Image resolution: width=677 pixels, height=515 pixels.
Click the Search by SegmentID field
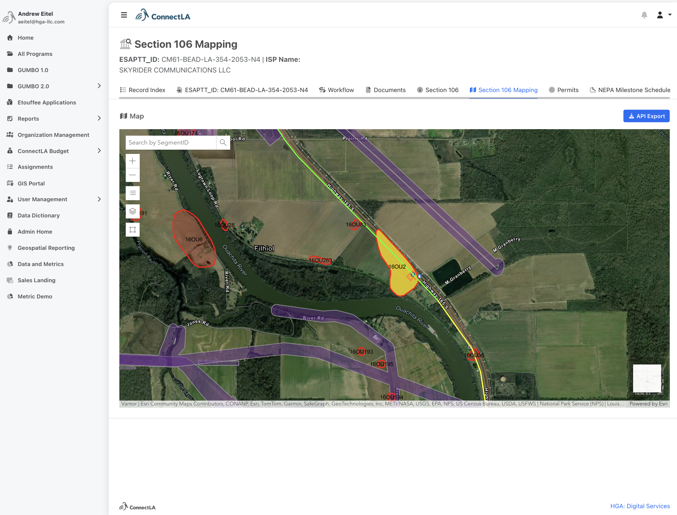tap(171, 142)
